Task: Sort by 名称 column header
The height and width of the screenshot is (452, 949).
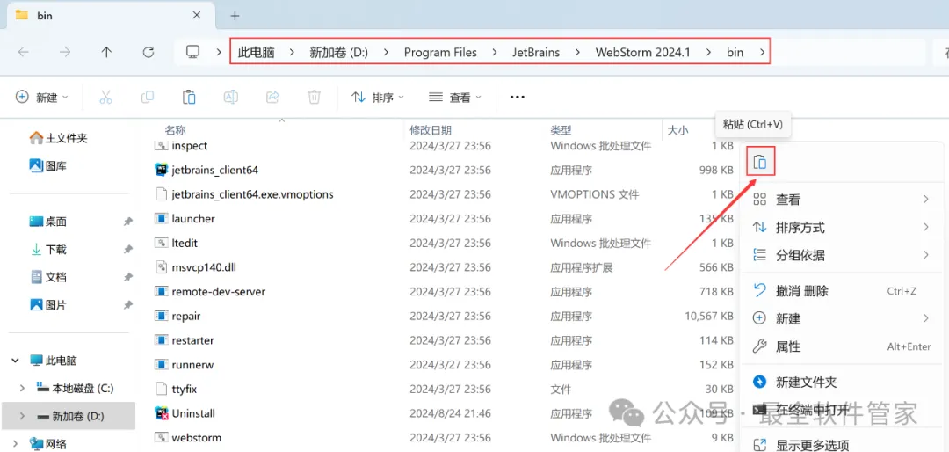Action: click(176, 129)
